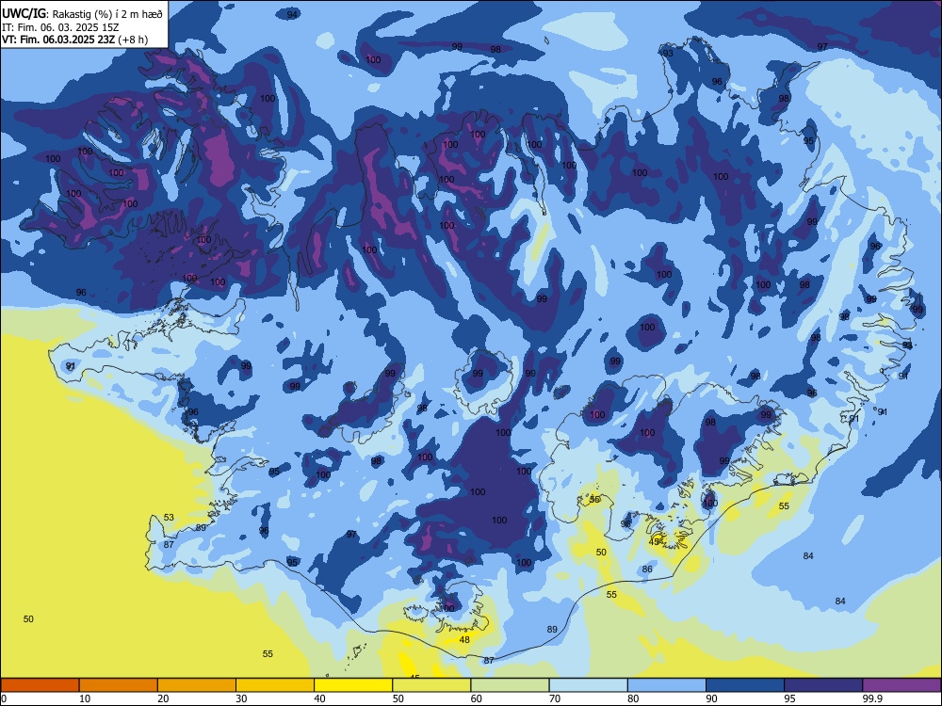Click the purple legend swatch above 99.9
Image resolution: width=942 pixels, height=706 pixels.
[x=901, y=685]
